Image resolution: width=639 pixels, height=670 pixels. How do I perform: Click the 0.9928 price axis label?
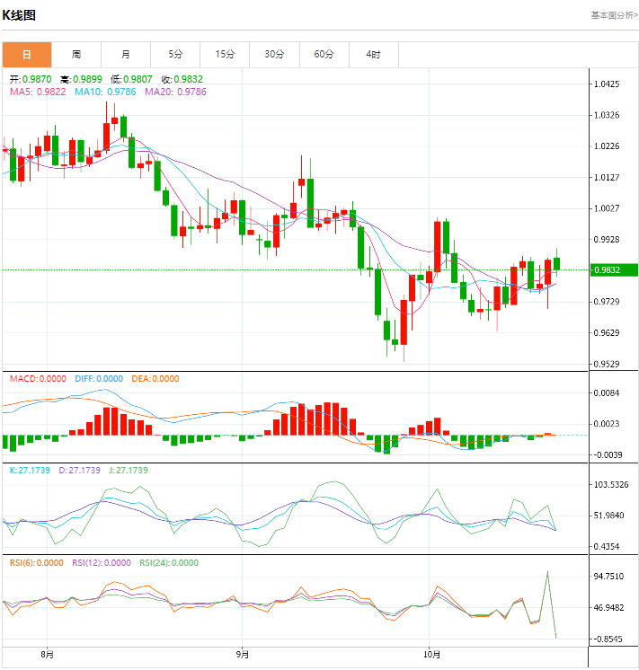click(x=607, y=240)
